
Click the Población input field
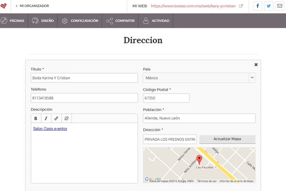point(199,118)
